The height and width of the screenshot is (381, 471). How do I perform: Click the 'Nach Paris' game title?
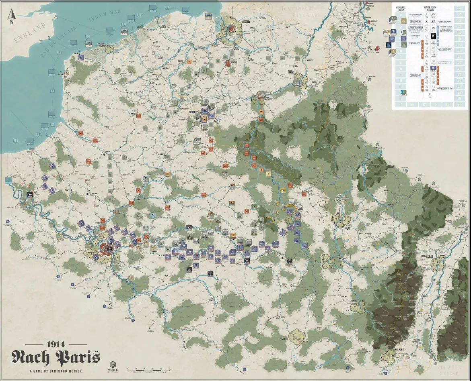pyautogui.click(x=56, y=358)
